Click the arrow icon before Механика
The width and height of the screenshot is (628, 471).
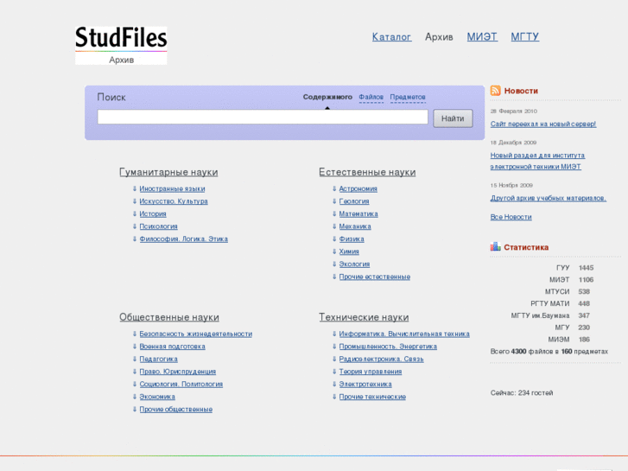click(334, 226)
